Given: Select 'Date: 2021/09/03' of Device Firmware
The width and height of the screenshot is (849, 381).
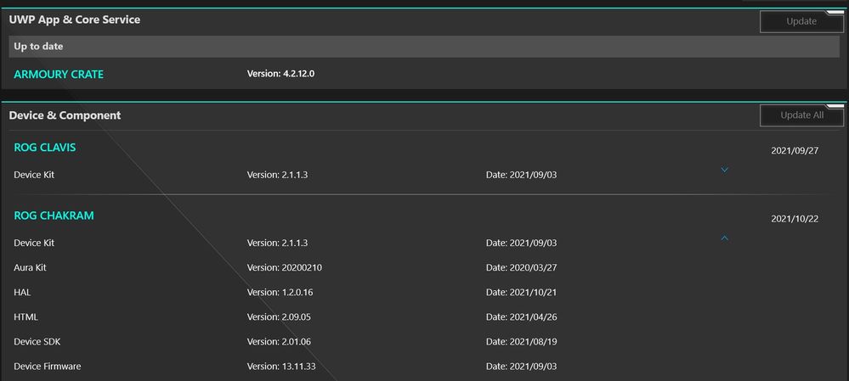Looking at the screenshot, I should (x=522, y=367).
